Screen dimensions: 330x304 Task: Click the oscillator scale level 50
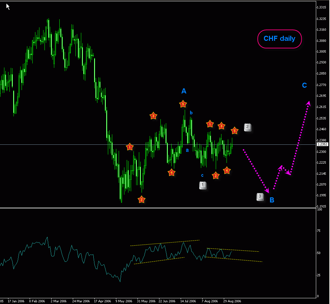[319, 253]
